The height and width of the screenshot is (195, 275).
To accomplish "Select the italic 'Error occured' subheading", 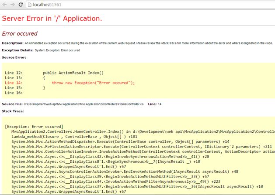I will 20,34.
